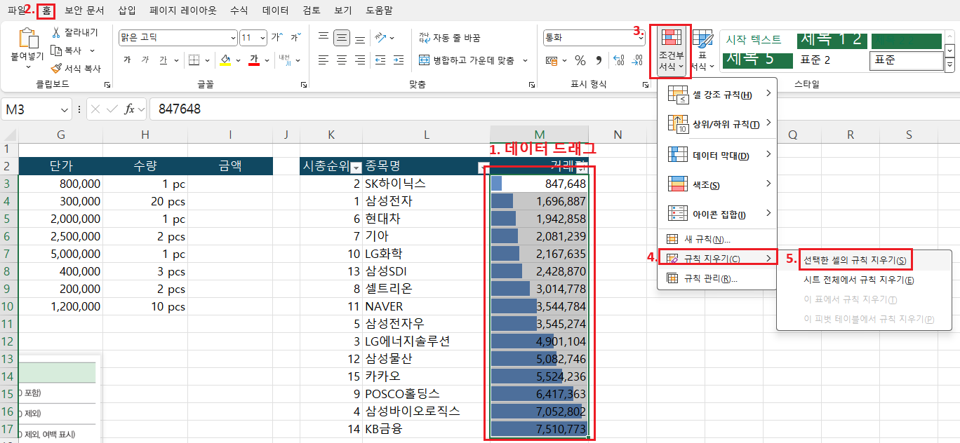Toggle wrap text (자동 줄 바꿈)
This screenshot has width=960, height=443.
point(450,38)
